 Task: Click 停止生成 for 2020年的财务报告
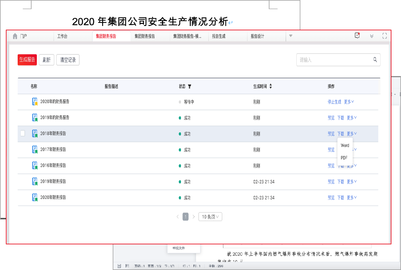click(x=334, y=102)
